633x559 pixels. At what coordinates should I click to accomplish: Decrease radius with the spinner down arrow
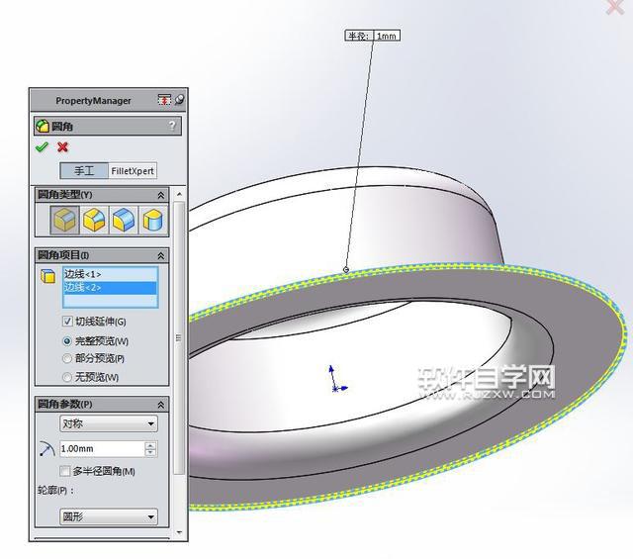click(150, 452)
